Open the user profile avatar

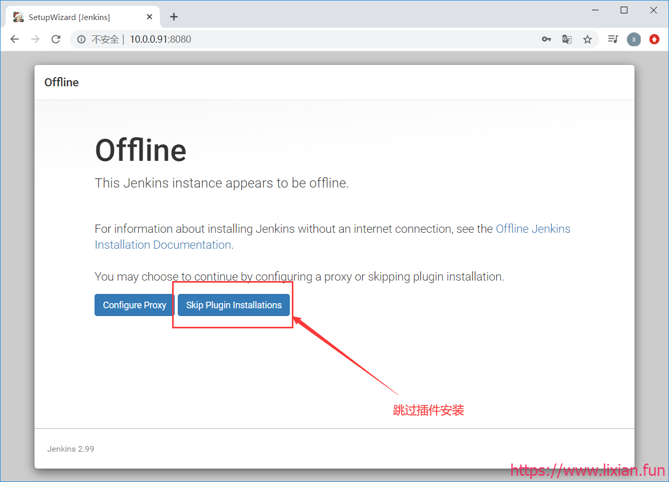[634, 39]
